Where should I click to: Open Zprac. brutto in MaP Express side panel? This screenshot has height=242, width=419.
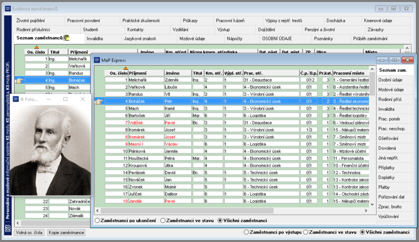[x=395, y=207]
